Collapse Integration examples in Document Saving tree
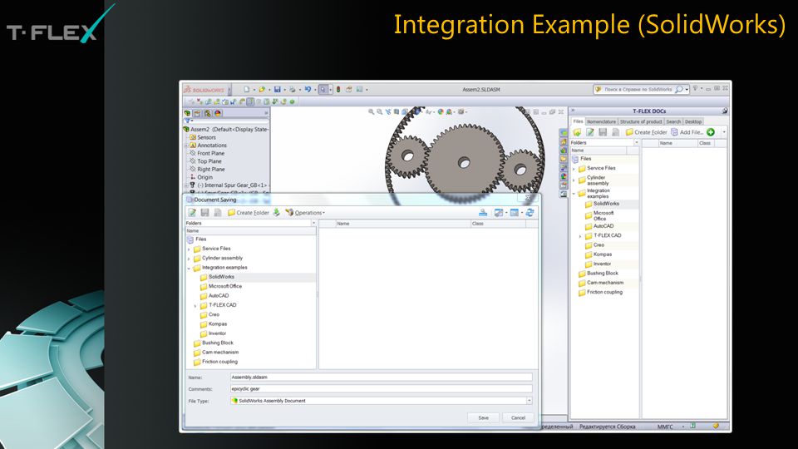 [x=189, y=268]
